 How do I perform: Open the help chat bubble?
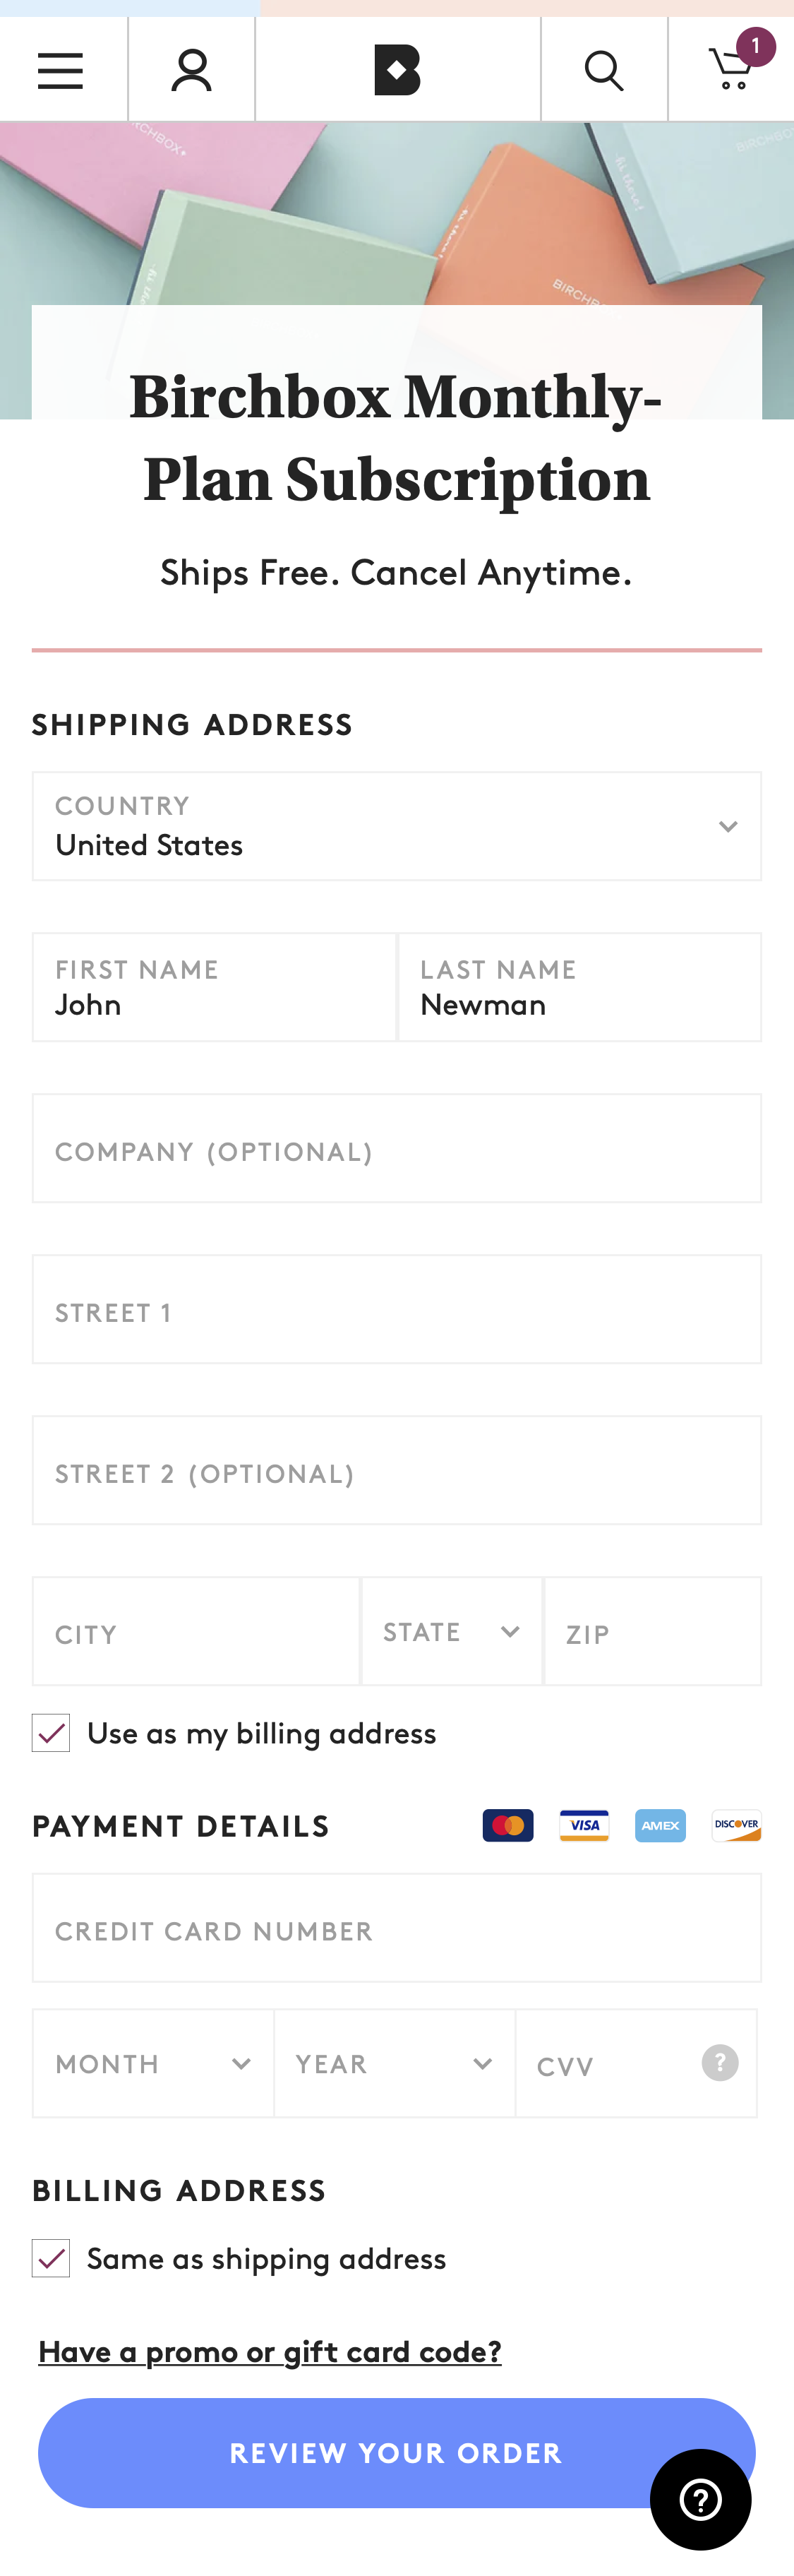point(699,2499)
